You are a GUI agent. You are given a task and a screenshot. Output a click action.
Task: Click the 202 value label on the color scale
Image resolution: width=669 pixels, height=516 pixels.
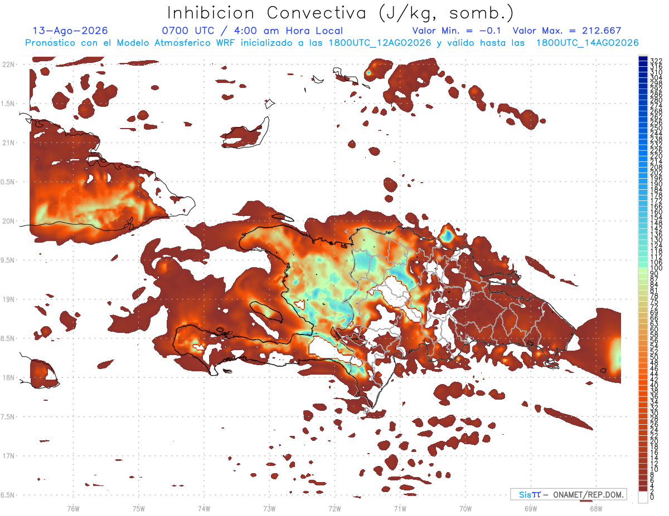656,173
